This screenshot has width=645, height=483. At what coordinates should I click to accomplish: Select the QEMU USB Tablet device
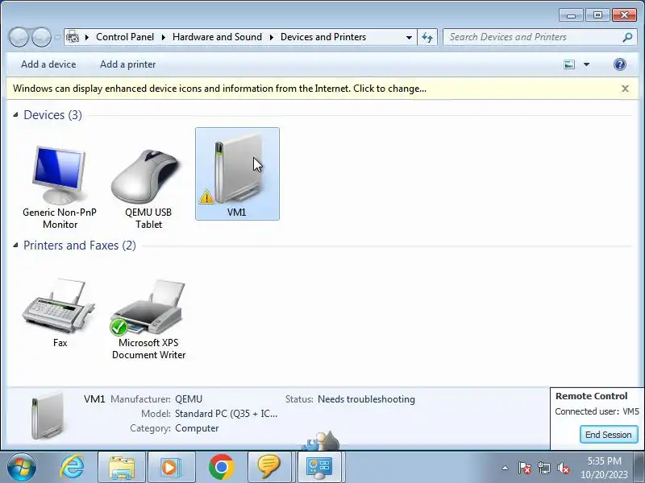pos(148,188)
